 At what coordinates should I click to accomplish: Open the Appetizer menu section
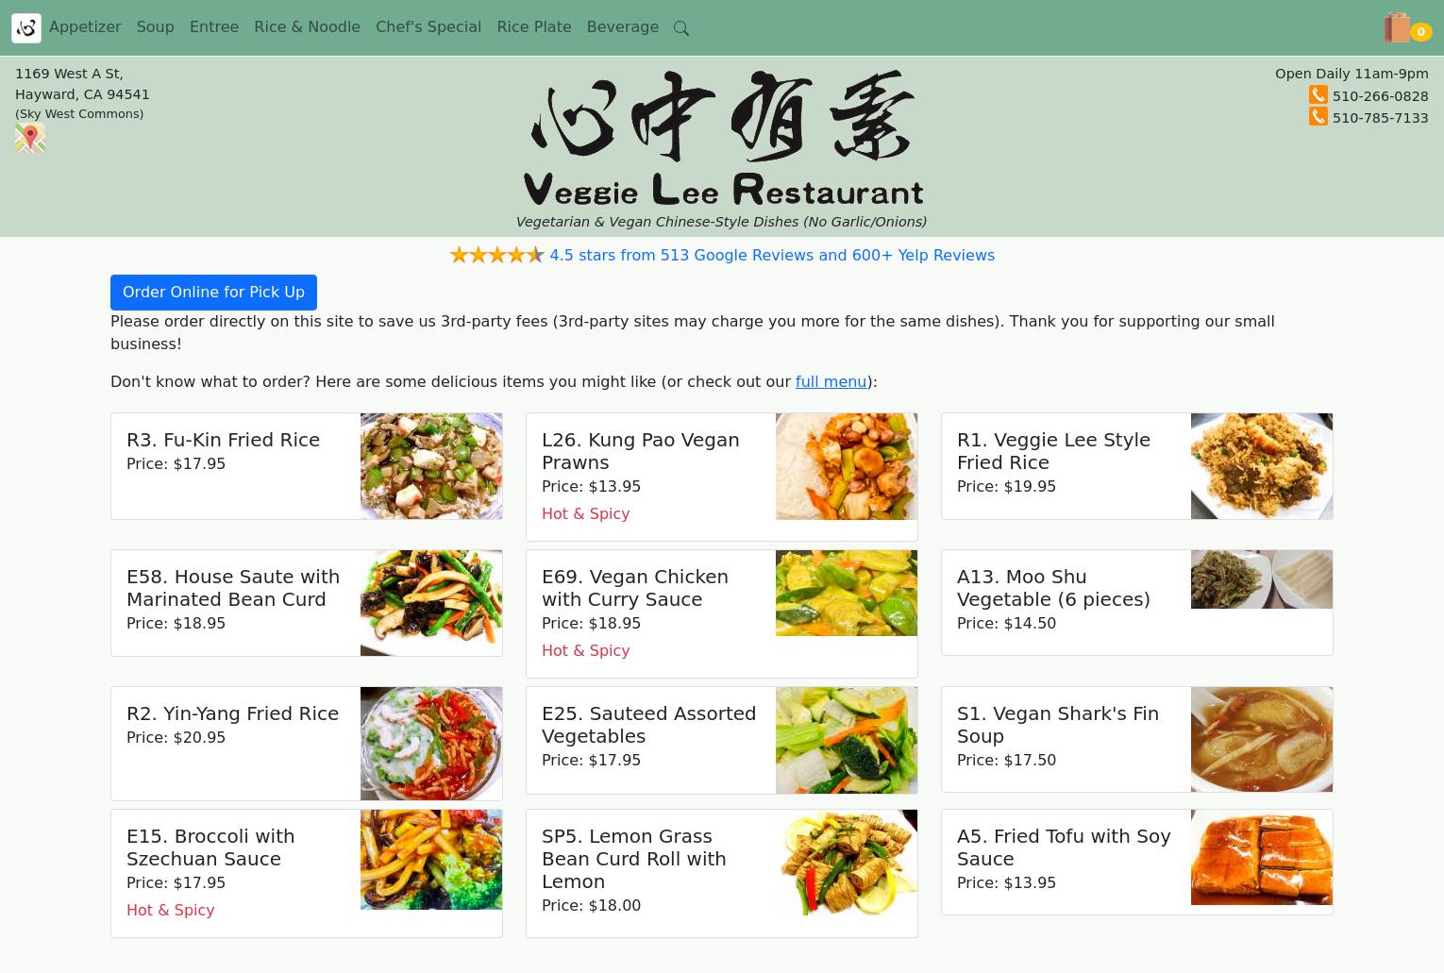pyautogui.click(x=85, y=27)
